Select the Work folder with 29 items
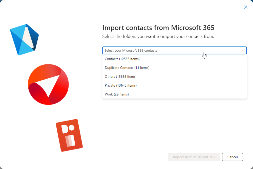Screen dimensions: 253x169 [117, 94]
